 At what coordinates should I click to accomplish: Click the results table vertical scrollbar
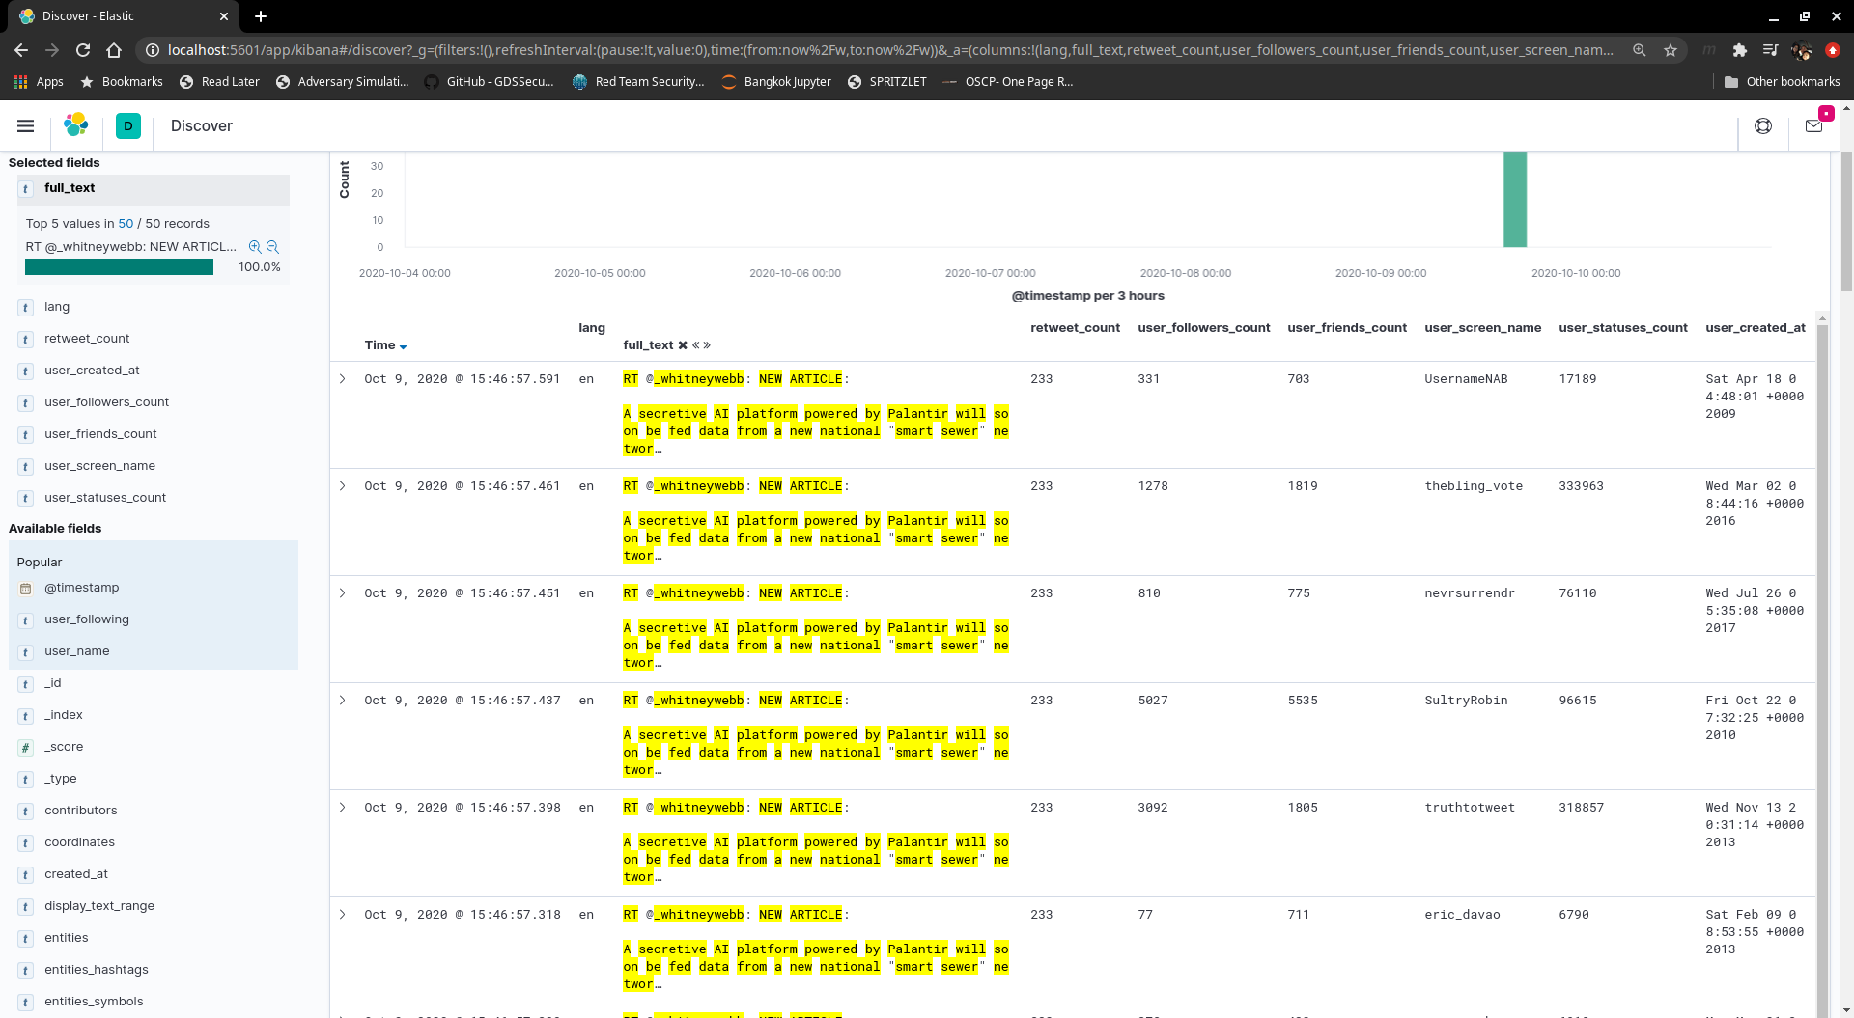1822,666
